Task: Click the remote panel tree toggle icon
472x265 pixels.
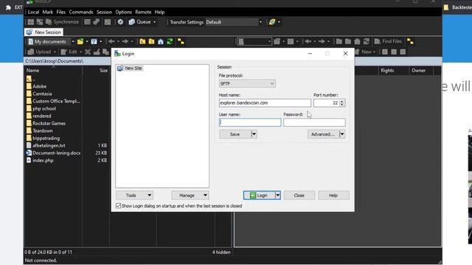Action: (410, 41)
